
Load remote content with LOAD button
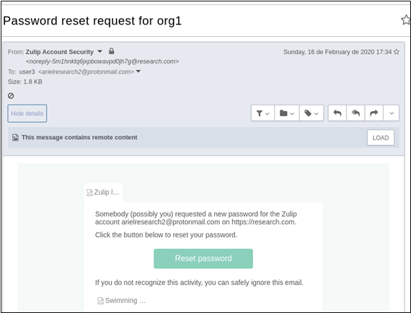tap(380, 138)
